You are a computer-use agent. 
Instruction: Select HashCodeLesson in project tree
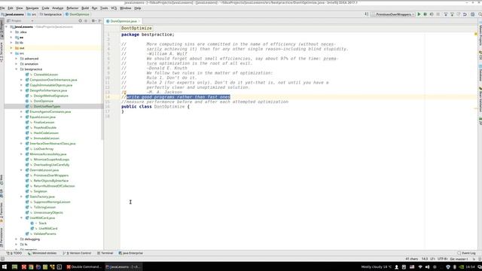click(46, 133)
